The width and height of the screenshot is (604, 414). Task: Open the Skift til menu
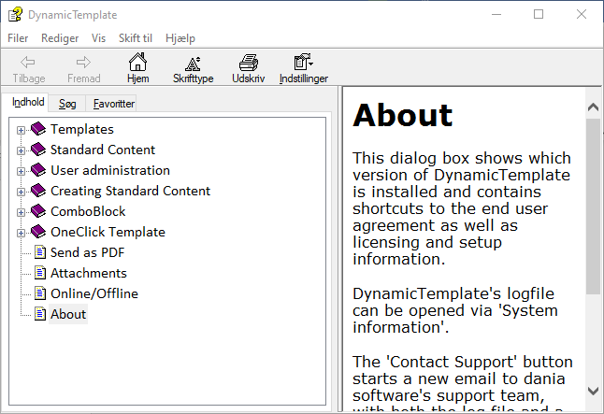pos(136,38)
